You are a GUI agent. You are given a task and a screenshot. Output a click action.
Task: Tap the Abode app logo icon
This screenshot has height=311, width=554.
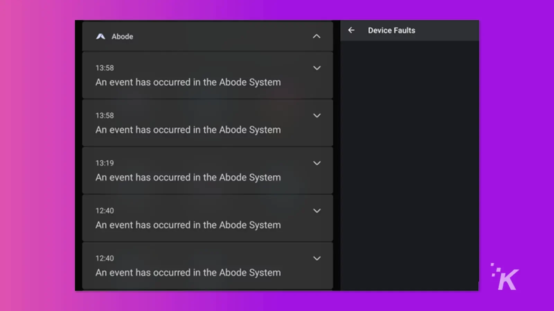tap(101, 36)
